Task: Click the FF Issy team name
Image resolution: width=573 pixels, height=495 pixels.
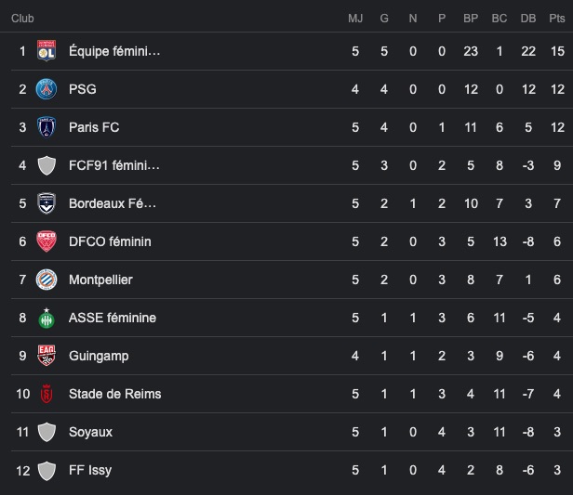Action: click(x=90, y=470)
